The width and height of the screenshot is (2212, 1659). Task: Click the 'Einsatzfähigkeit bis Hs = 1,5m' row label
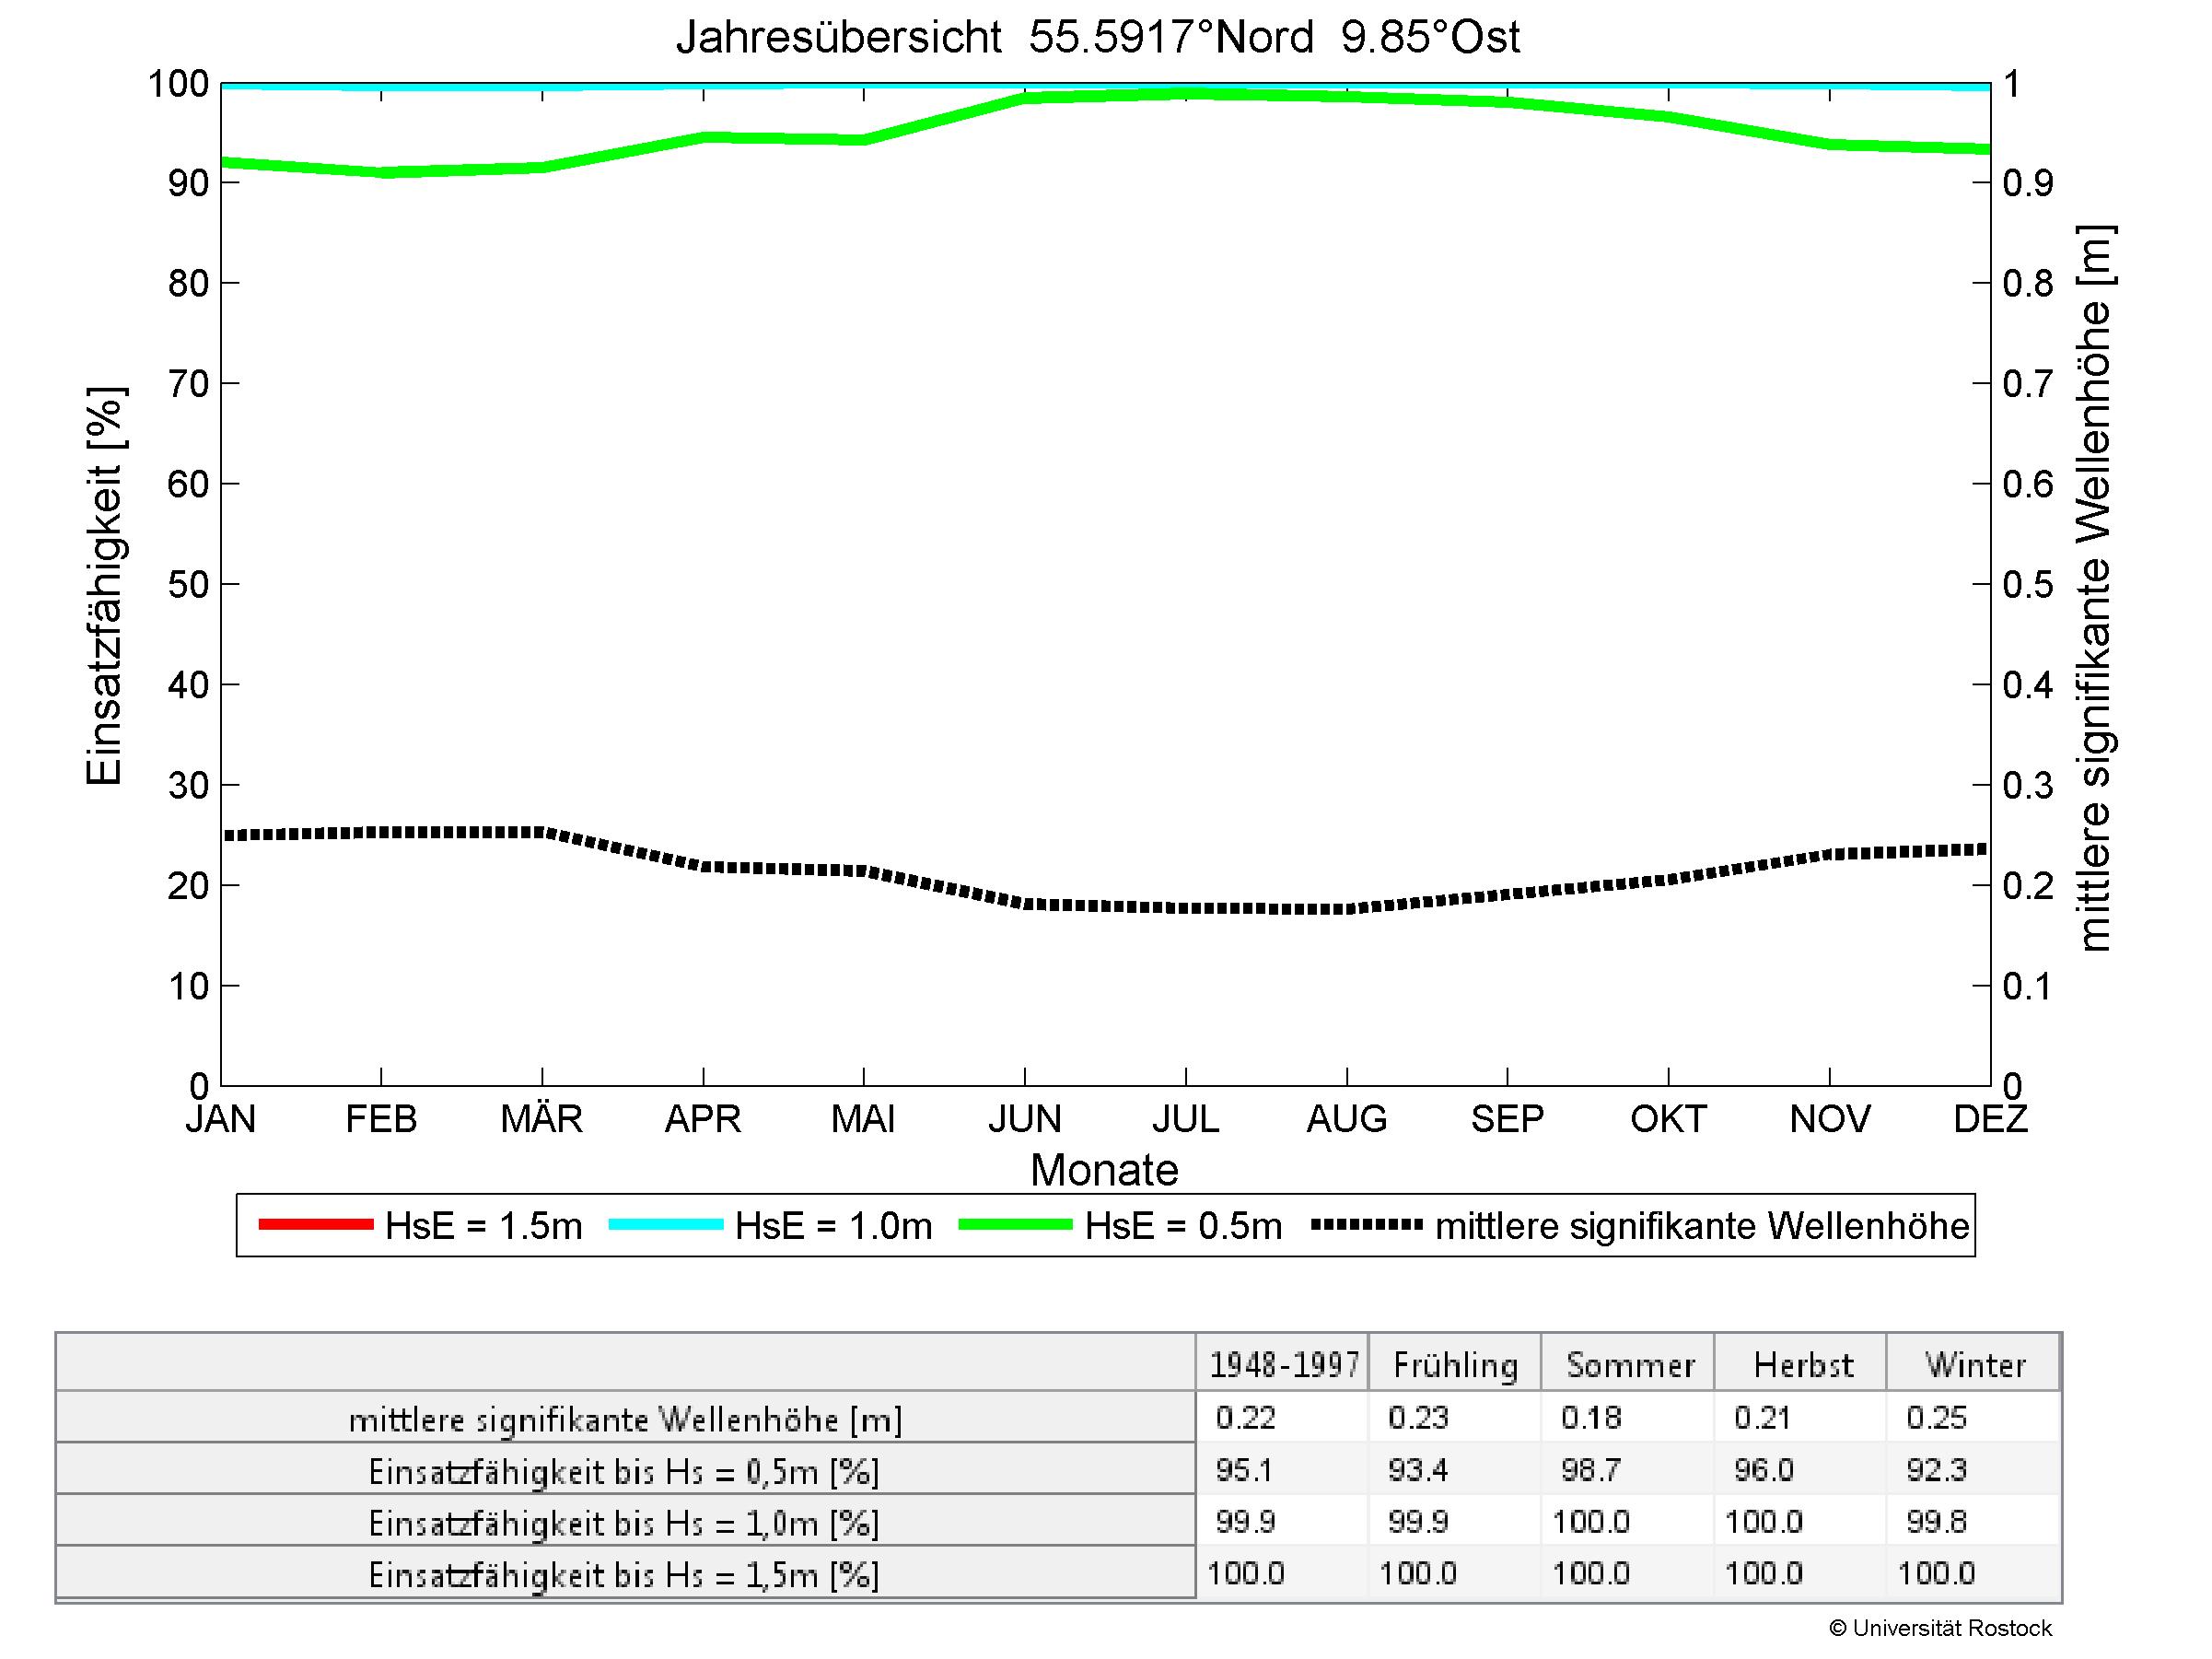tap(624, 1576)
